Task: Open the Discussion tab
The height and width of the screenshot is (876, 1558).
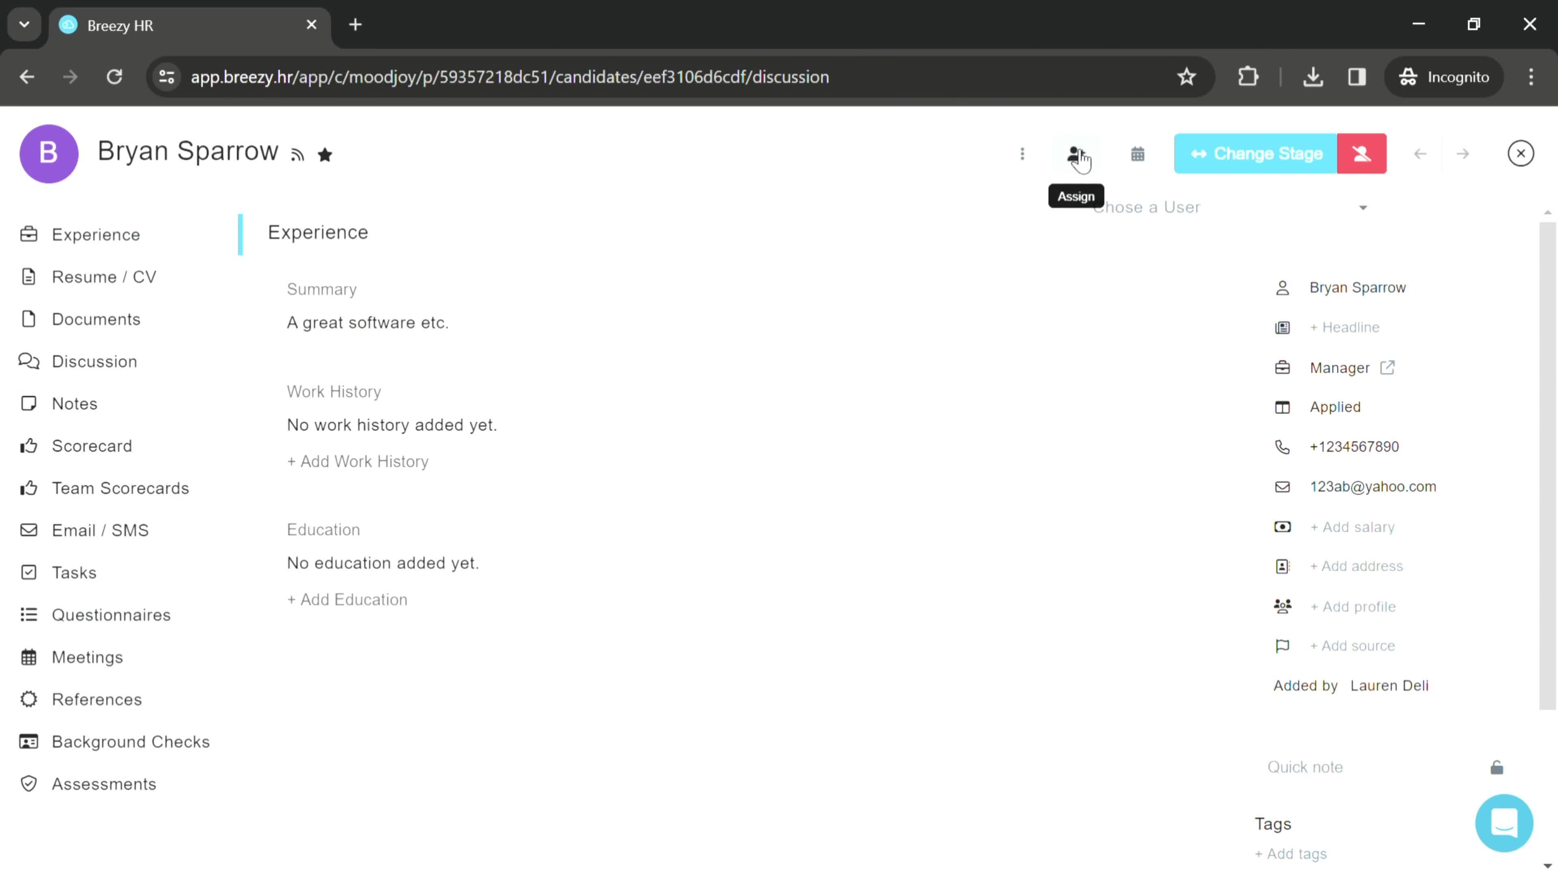Action: coord(94,361)
